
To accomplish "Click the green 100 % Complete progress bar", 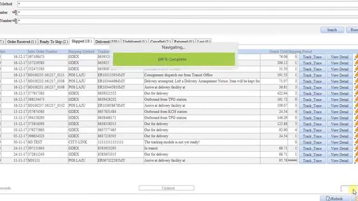I will [174, 59].
